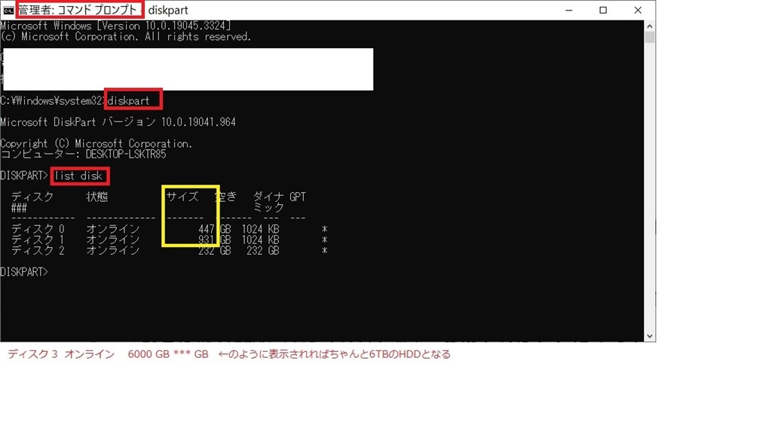The height and width of the screenshot is (434, 772).
Task: Click the 'list disk' command text
Action: pyautogui.click(x=78, y=176)
